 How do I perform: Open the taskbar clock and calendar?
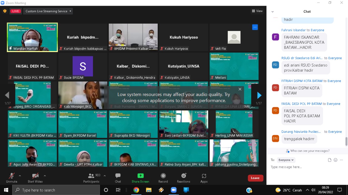pyautogui.click(x=325, y=190)
